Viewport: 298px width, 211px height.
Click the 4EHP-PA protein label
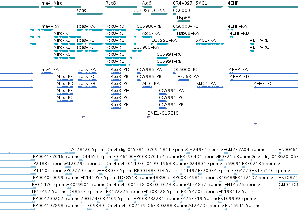coord(238,70)
